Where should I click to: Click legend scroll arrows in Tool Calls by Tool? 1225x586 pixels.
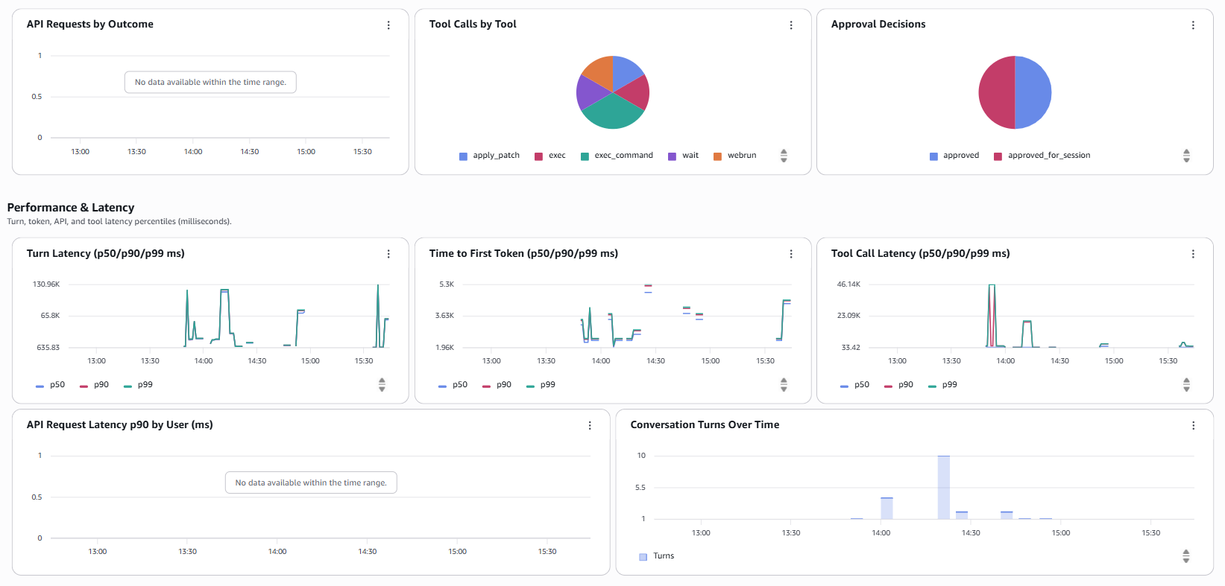coord(784,156)
